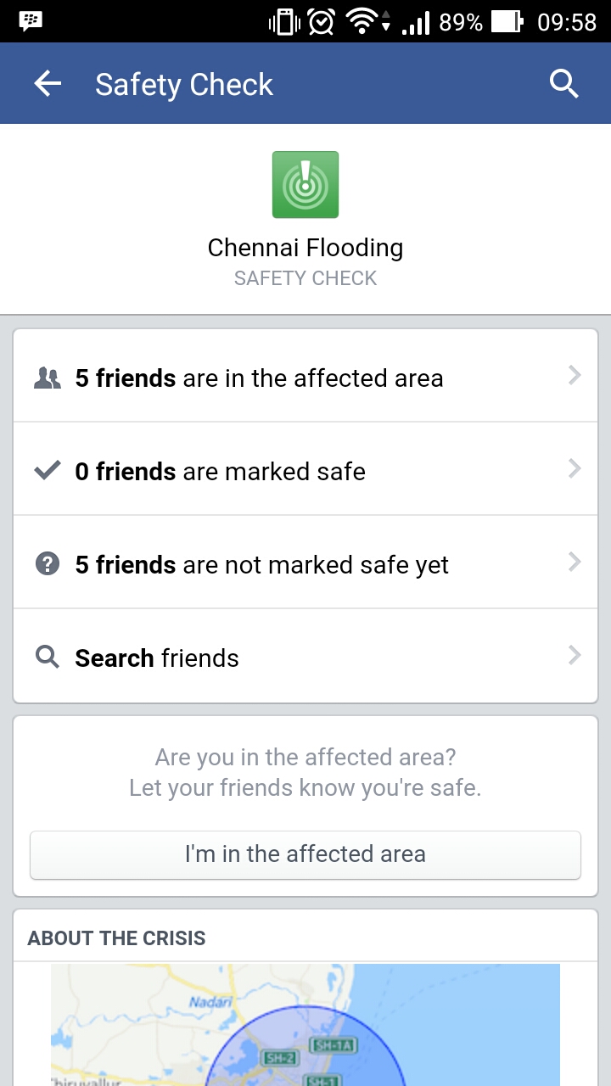This screenshot has width=611, height=1086.
Task: Open '5 friends are in the affected area'
Action: pyautogui.click(x=259, y=378)
